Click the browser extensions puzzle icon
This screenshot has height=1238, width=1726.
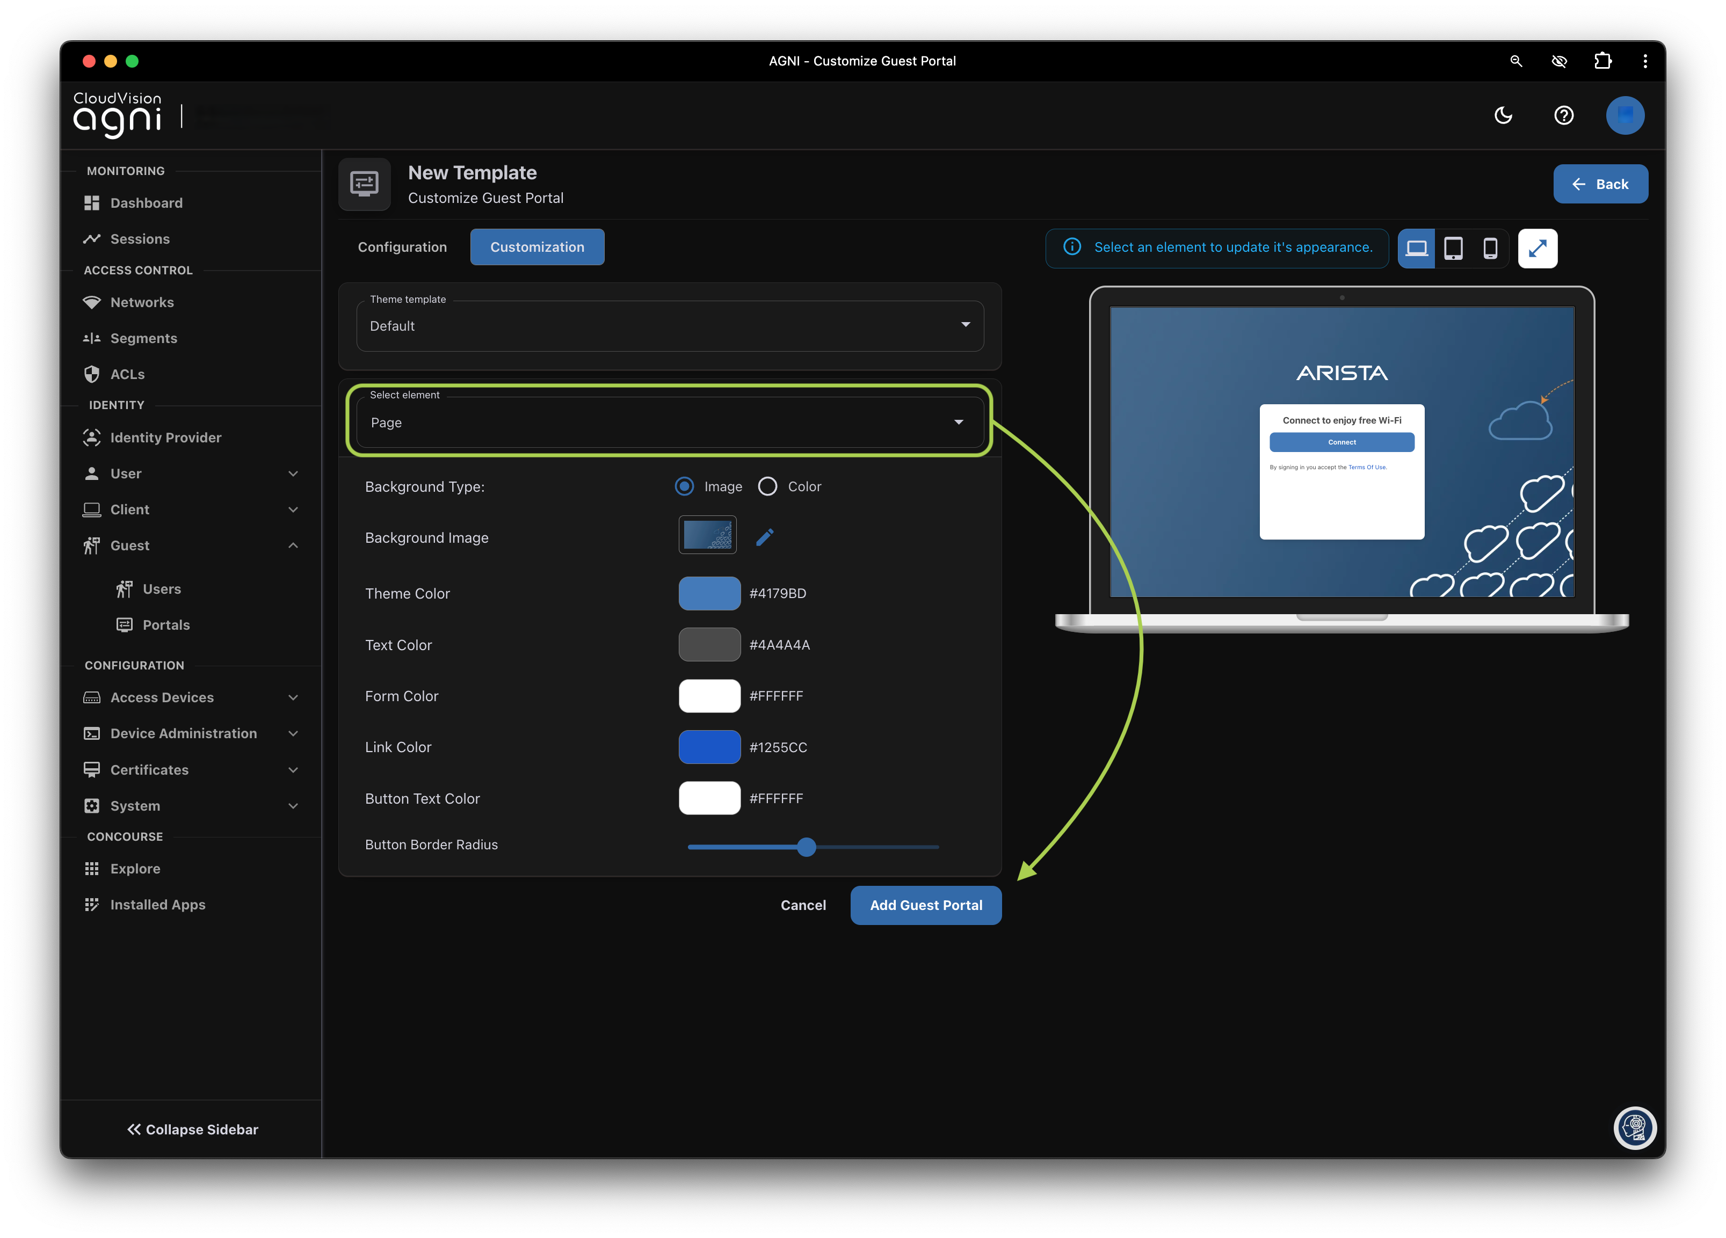pyautogui.click(x=1602, y=61)
